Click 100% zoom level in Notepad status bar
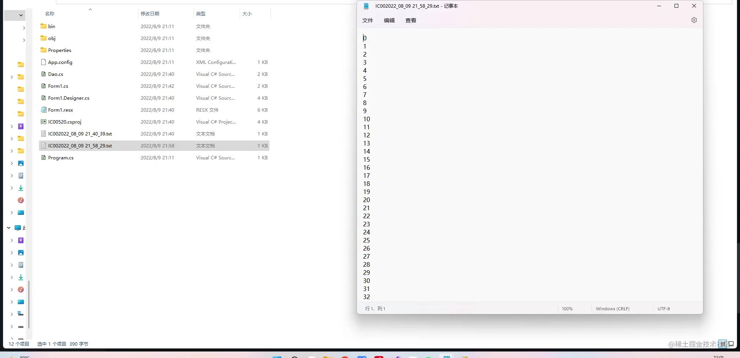The image size is (740, 358). (x=567, y=309)
